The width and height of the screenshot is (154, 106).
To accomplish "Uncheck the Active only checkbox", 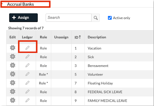I will click(x=110, y=18).
